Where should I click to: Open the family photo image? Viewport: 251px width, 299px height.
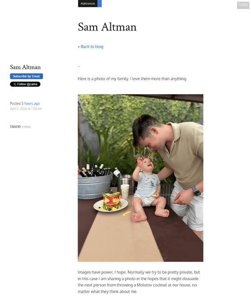(x=140, y=178)
